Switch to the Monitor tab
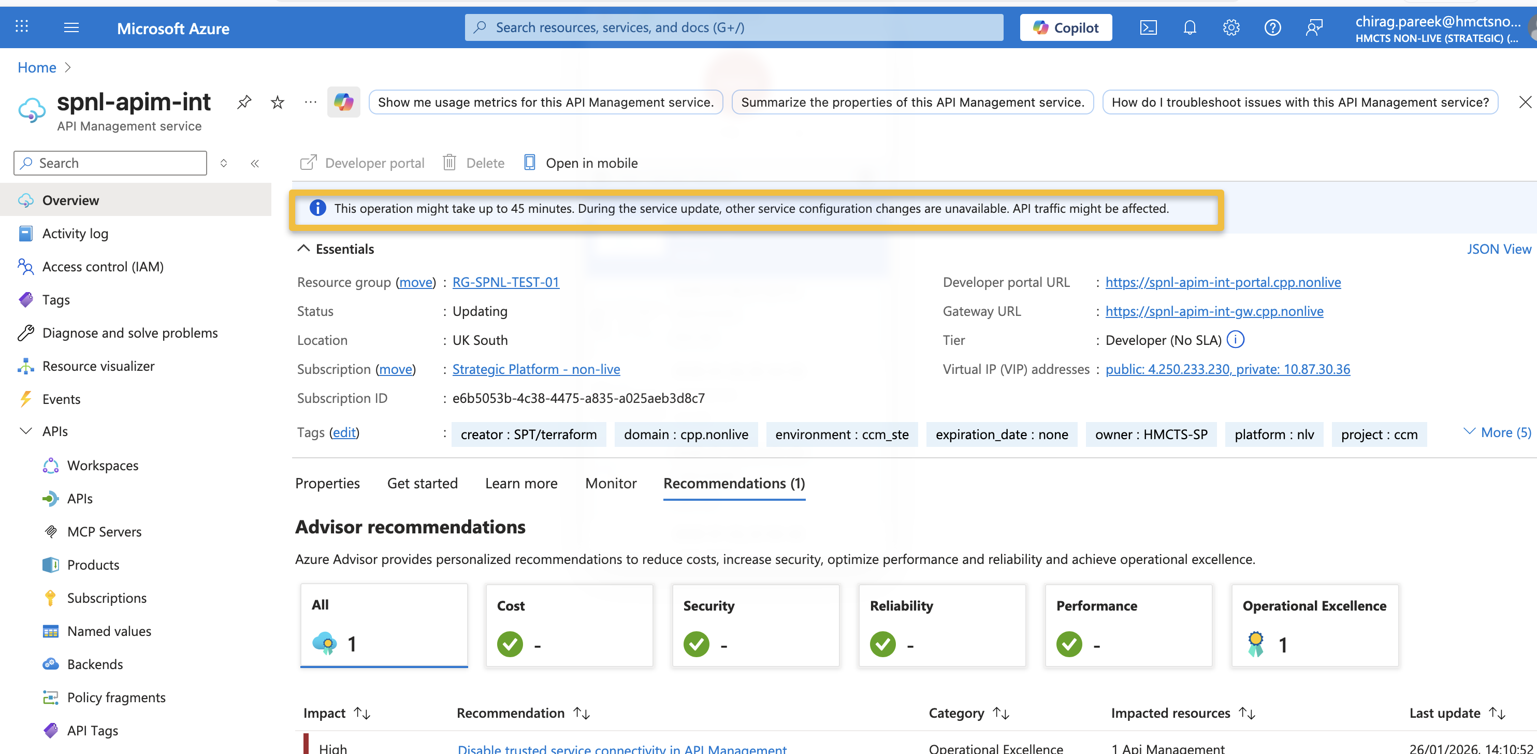The width and height of the screenshot is (1537, 754). [x=611, y=483]
